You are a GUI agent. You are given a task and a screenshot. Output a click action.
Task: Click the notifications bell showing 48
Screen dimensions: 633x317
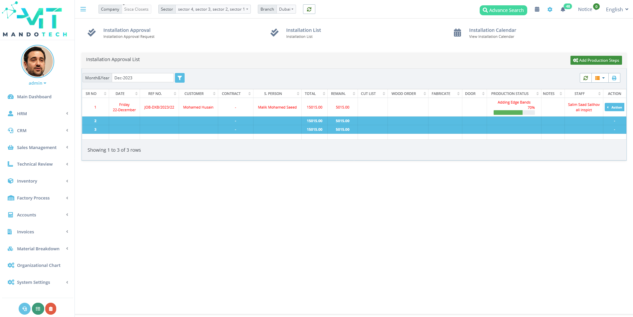pyautogui.click(x=563, y=9)
